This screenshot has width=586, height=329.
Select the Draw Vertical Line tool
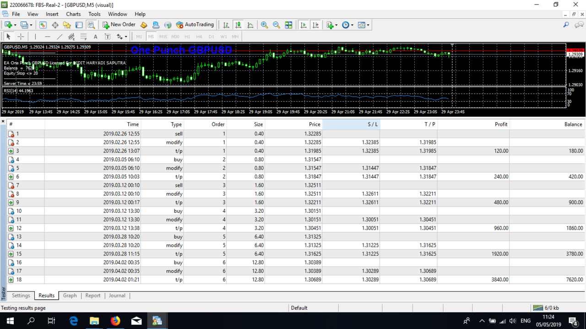[x=35, y=37]
